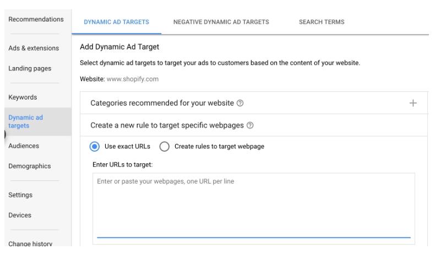This screenshot has height=260, width=441.
Task: Select the Dynamic Ad Targets tab
Action: tap(117, 22)
